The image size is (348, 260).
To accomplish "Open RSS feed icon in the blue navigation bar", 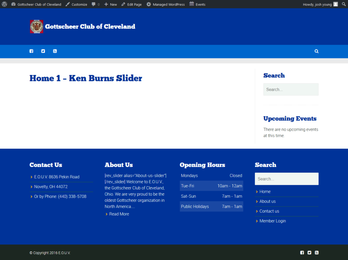I will click(x=55, y=51).
